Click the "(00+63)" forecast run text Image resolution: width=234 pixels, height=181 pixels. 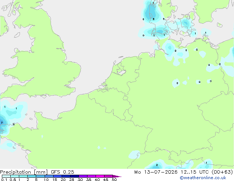[222, 172]
